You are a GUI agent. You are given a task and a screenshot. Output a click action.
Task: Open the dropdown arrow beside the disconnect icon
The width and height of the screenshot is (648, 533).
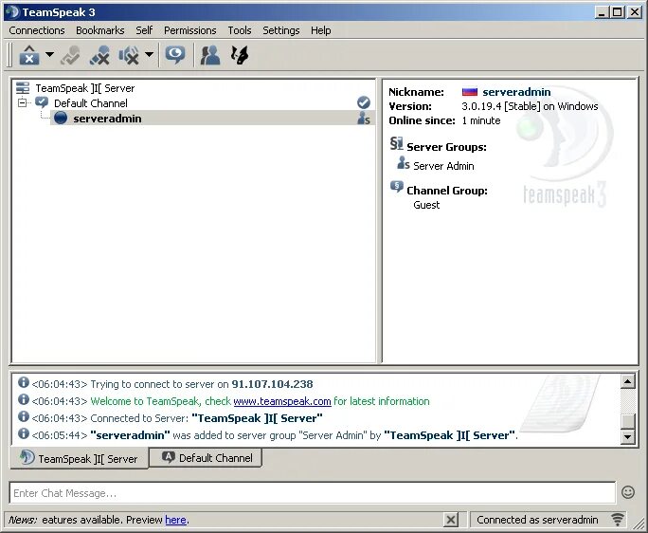tap(49, 54)
